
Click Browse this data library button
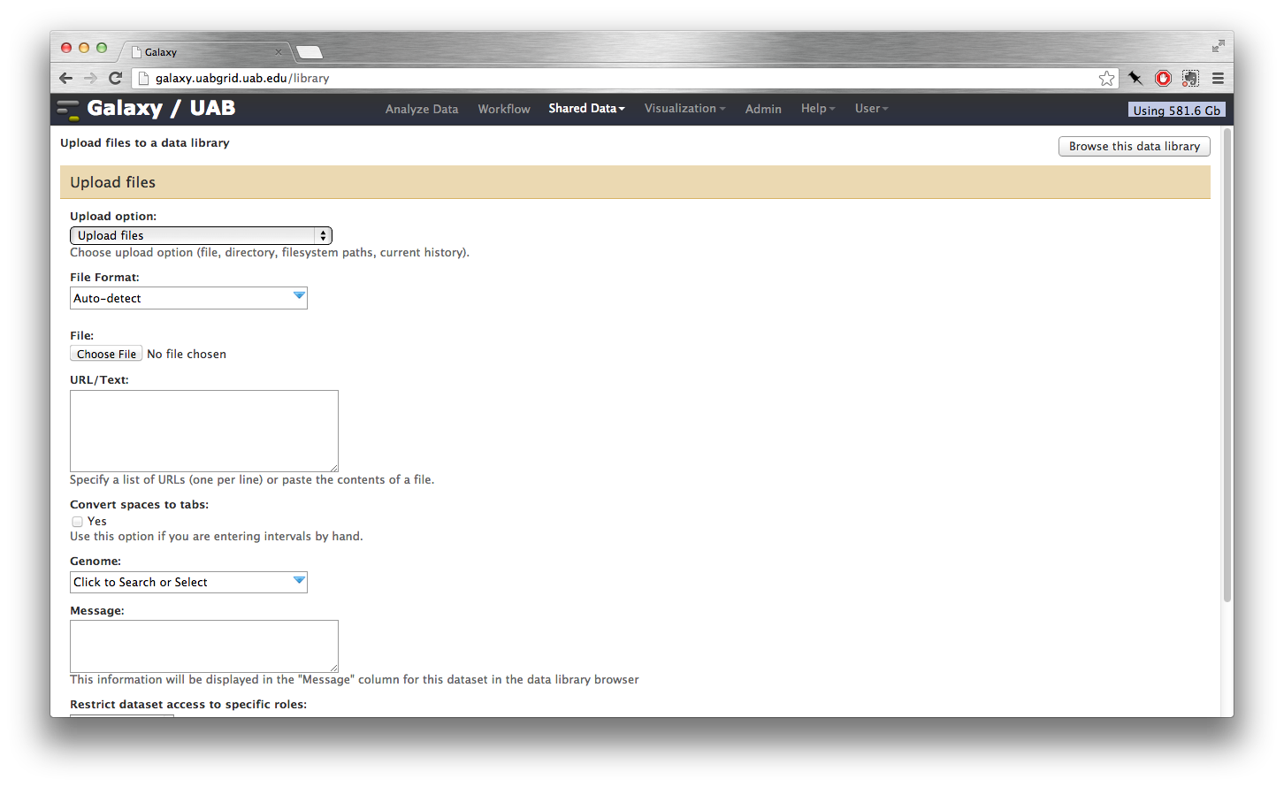[1134, 147]
